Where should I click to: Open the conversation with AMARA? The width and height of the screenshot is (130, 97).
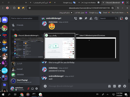click(24, 74)
